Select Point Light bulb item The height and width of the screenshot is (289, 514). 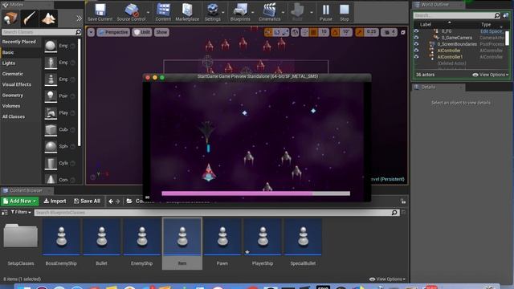(59, 96)
